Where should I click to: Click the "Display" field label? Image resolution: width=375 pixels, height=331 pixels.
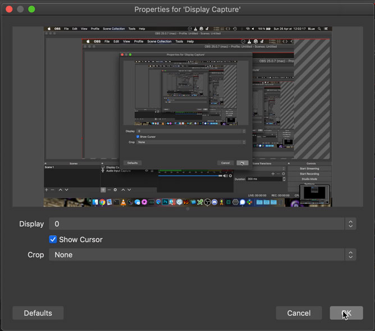[31, 224]
